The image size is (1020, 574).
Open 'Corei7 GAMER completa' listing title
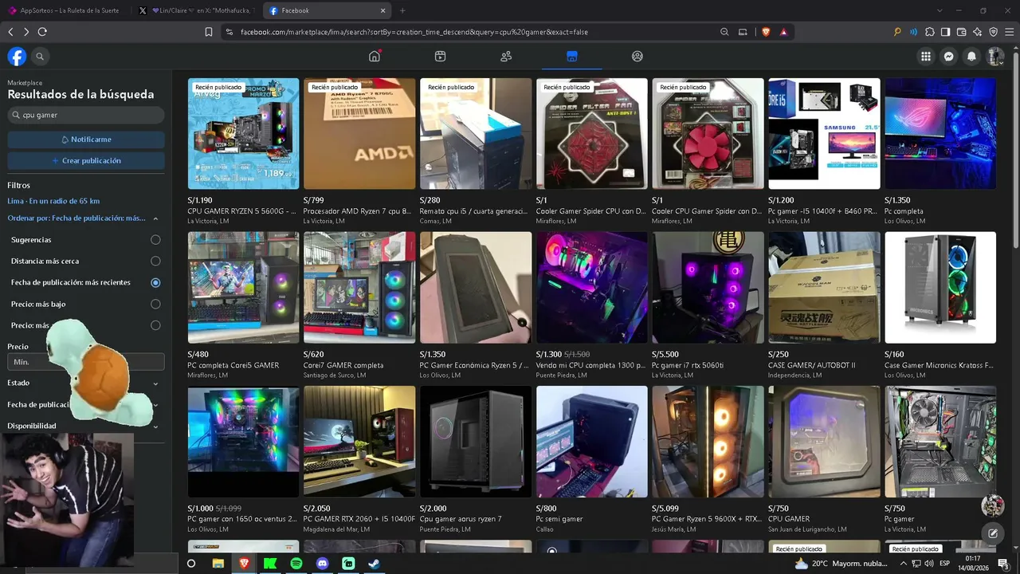point(343,365)
